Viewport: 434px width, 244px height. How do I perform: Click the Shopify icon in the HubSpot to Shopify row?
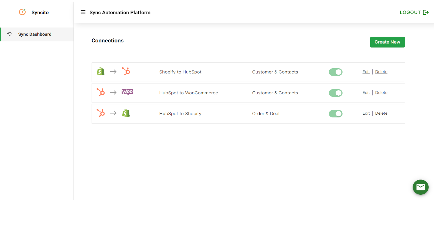pos(126,113)
